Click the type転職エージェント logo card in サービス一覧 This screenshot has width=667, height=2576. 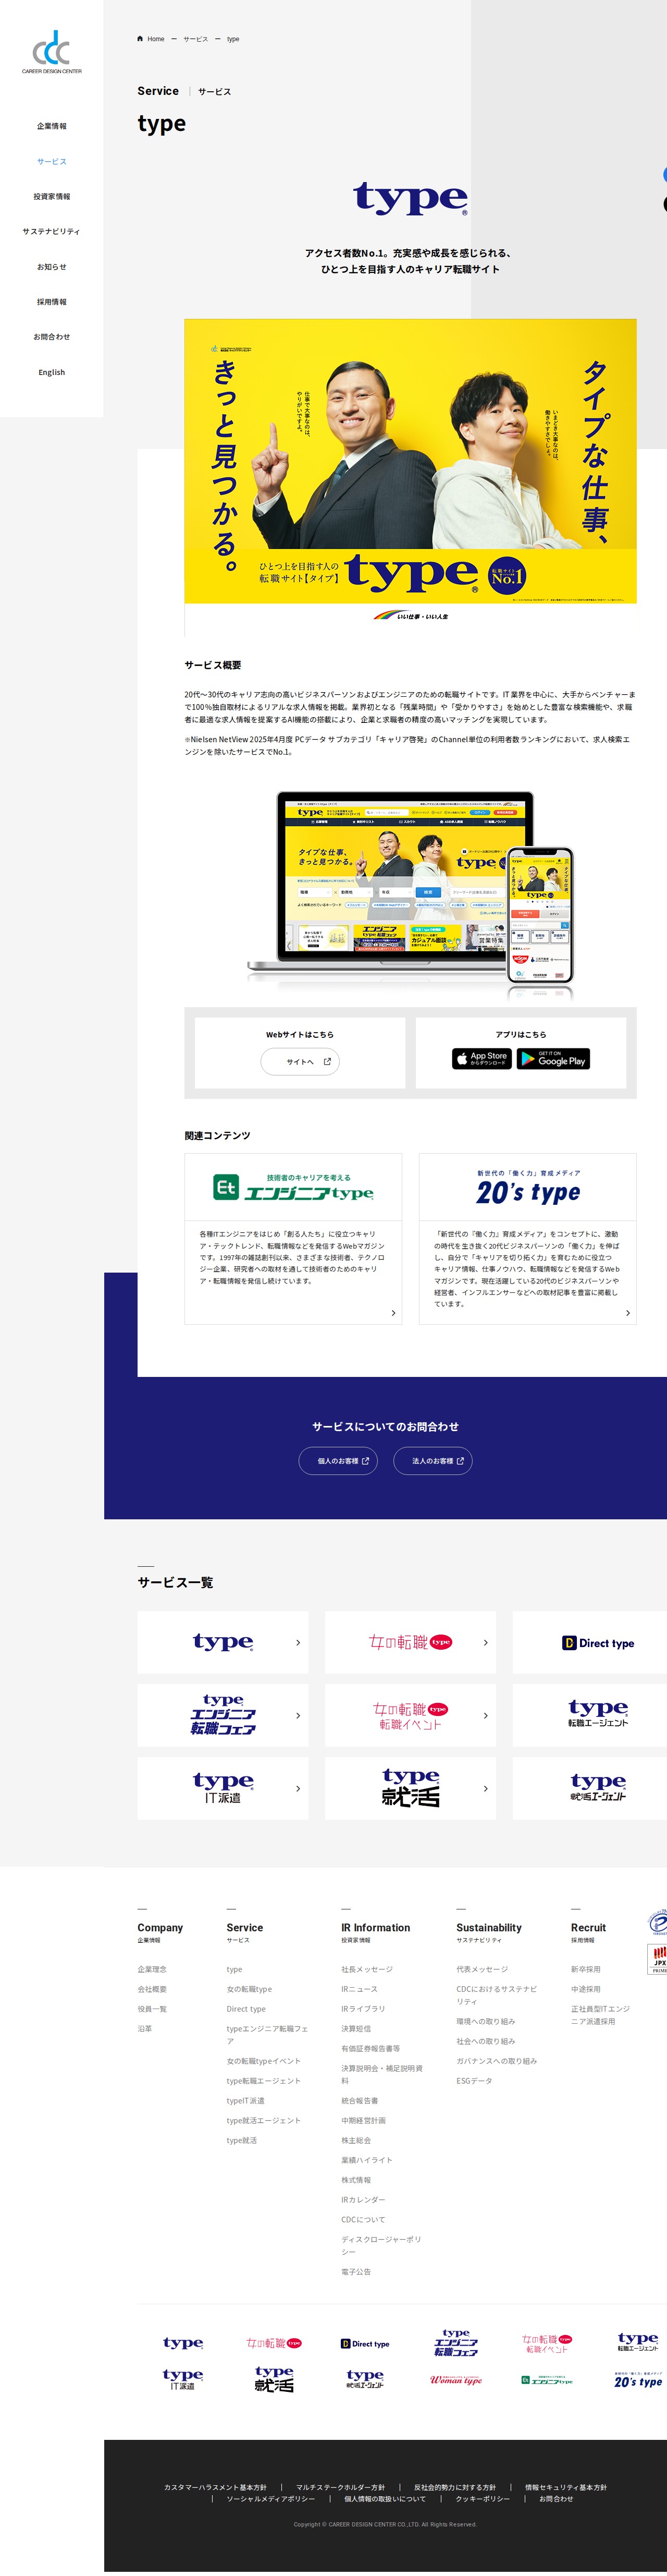coord(589,1715)
